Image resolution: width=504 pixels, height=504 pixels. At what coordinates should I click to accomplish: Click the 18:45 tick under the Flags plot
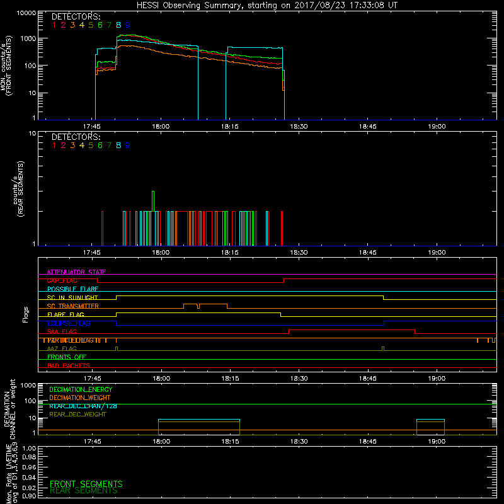coord(368,379)
